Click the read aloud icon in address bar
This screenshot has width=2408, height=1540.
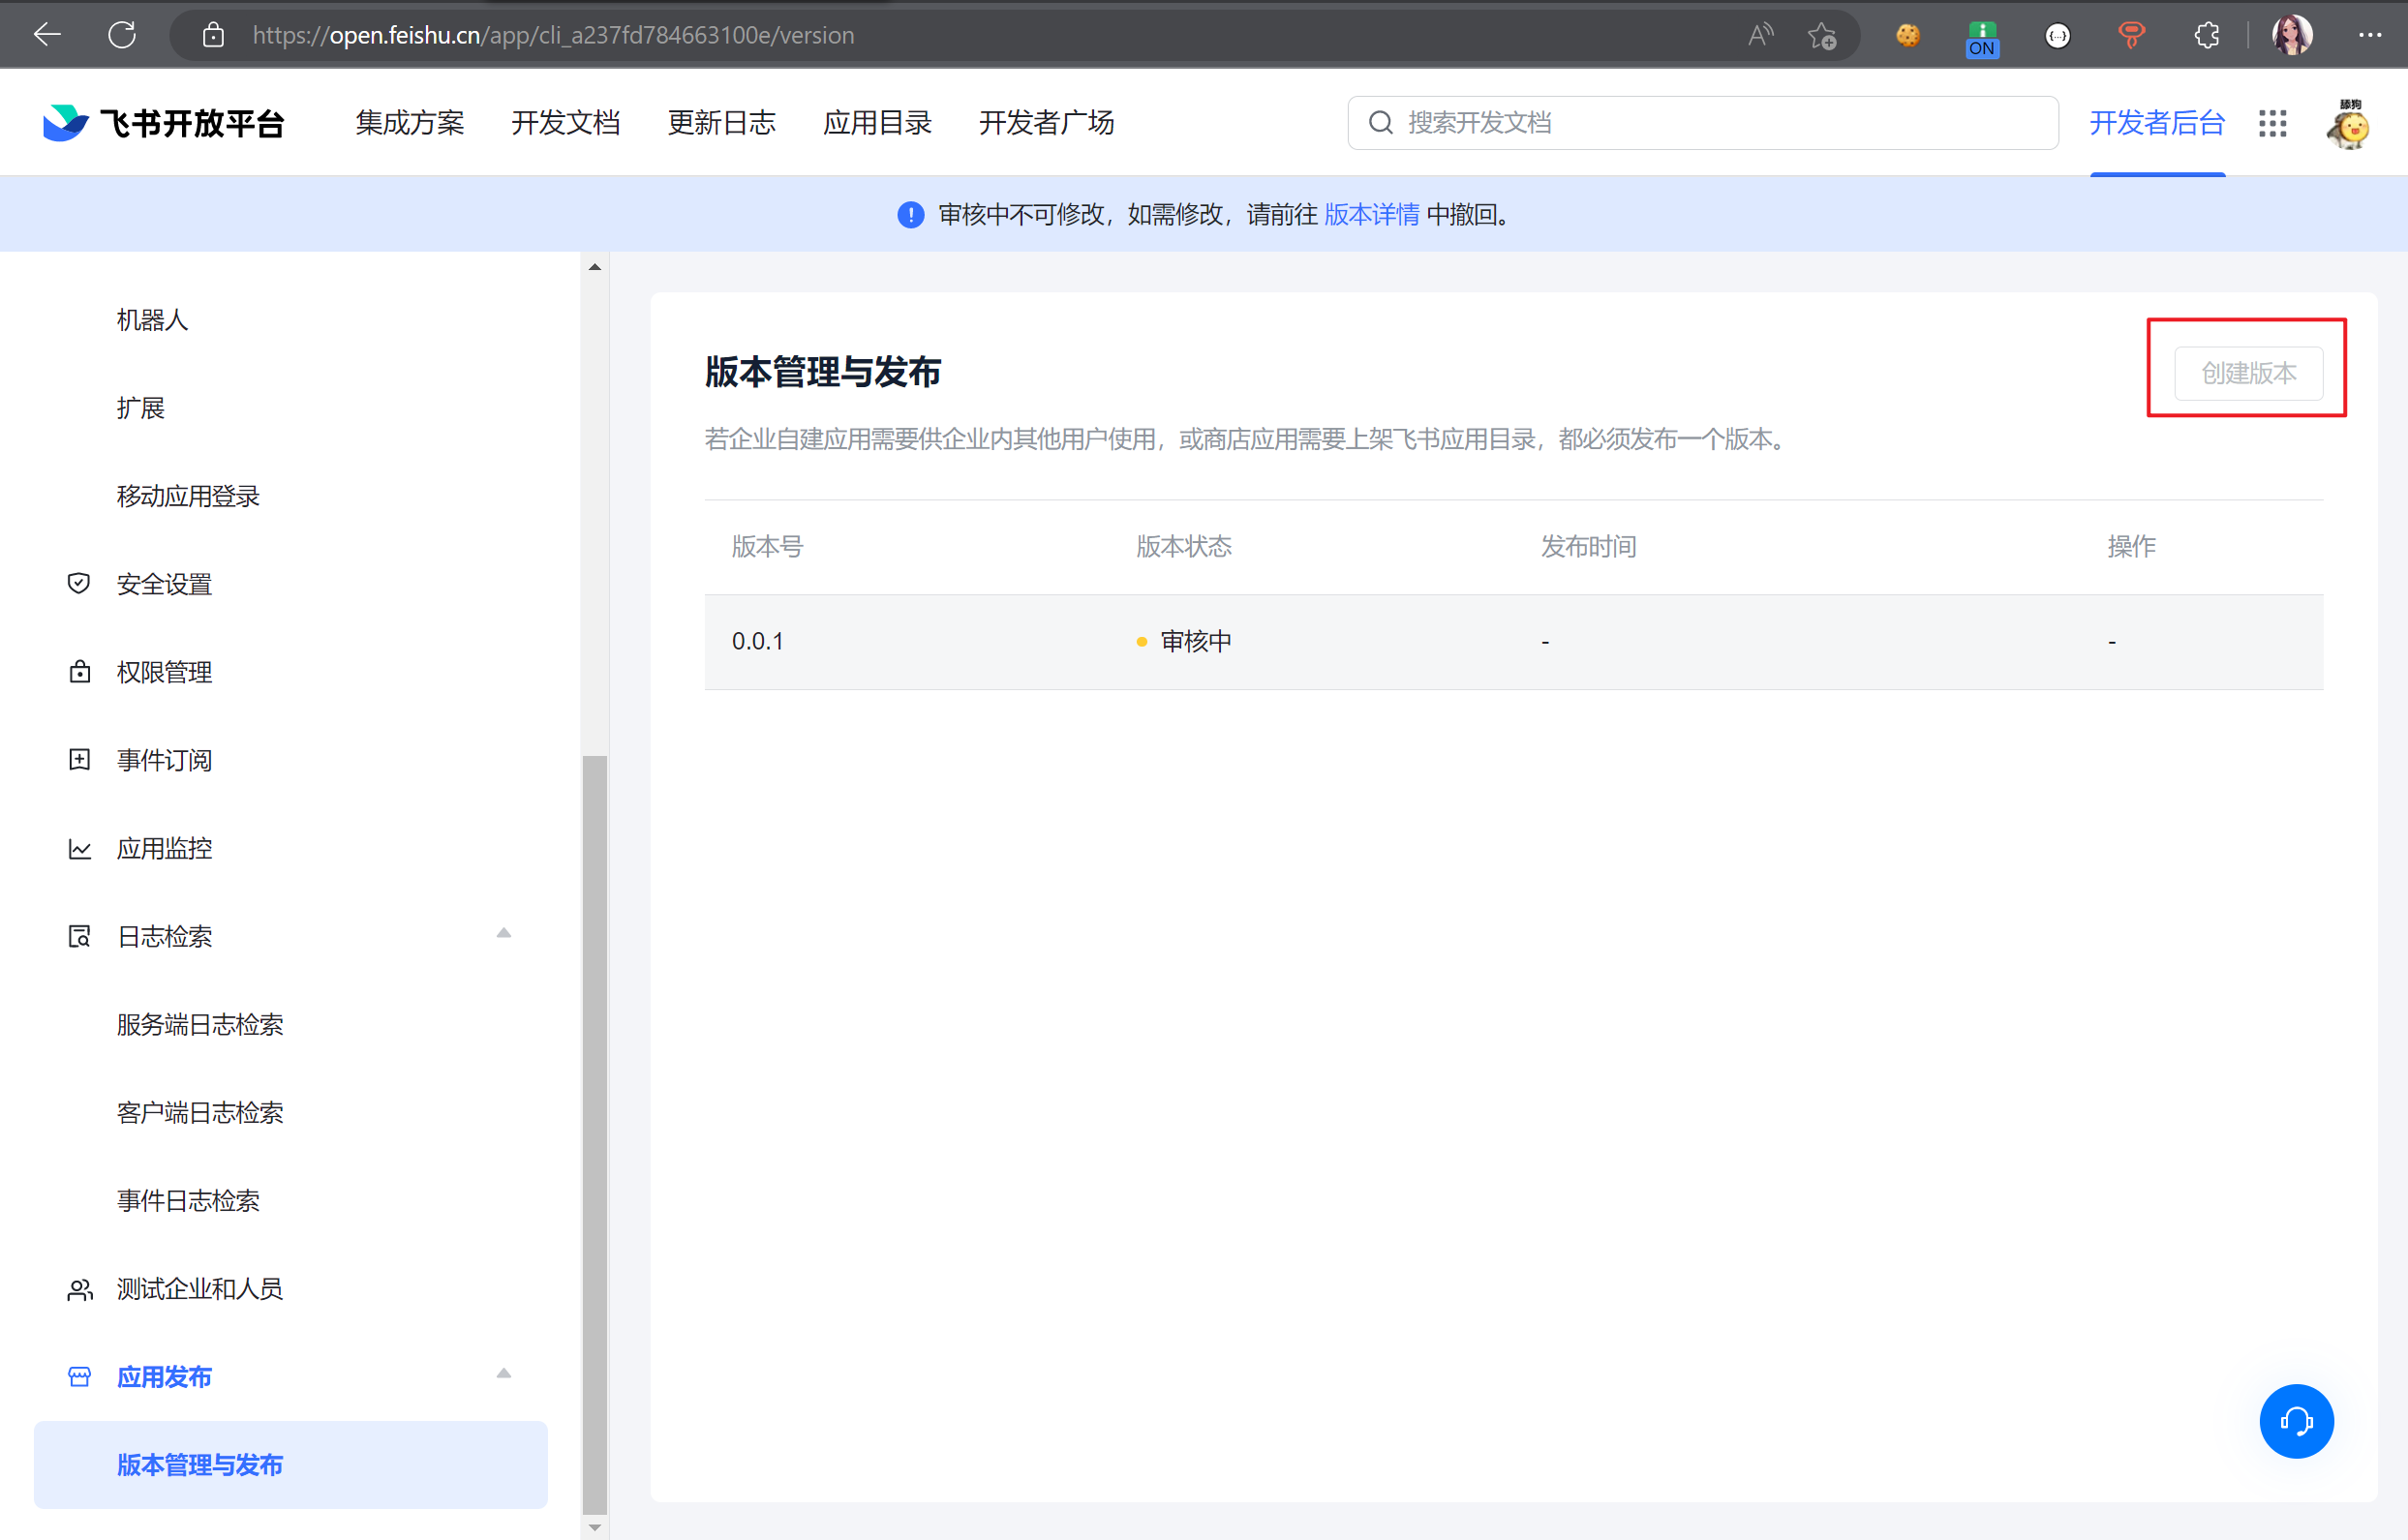click(x=1760, y=36)
